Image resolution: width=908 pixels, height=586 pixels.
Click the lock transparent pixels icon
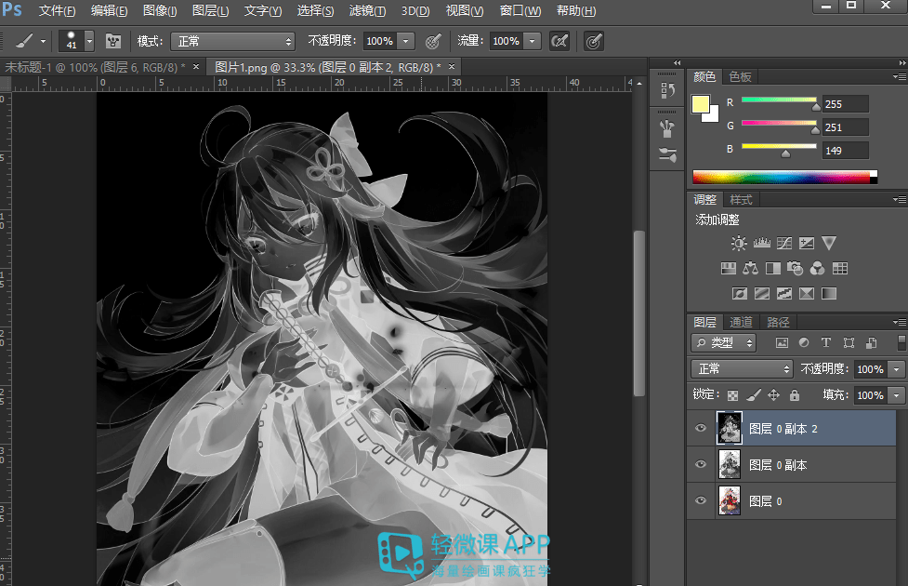(733, 395)
